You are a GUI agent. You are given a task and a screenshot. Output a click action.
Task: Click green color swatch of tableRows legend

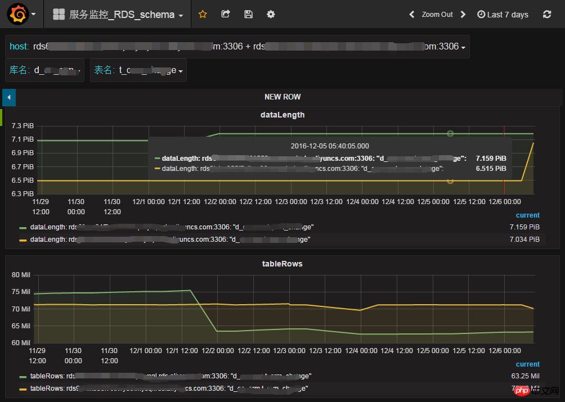[23, 377]
